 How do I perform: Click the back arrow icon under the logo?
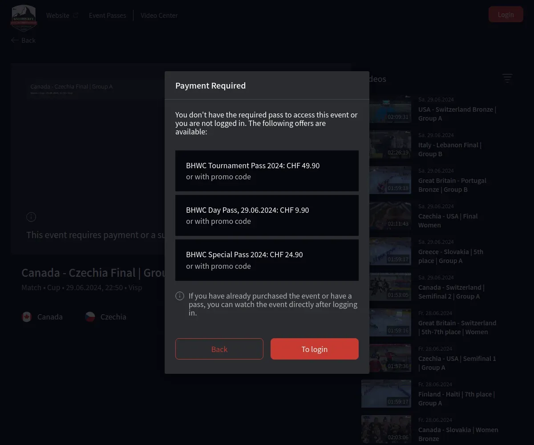tap(15, 40)
